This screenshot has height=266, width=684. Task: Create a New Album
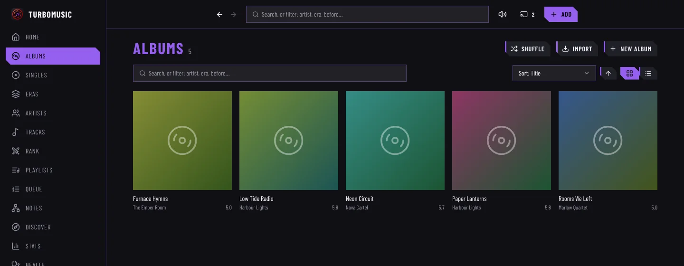(x=631, y=48)
